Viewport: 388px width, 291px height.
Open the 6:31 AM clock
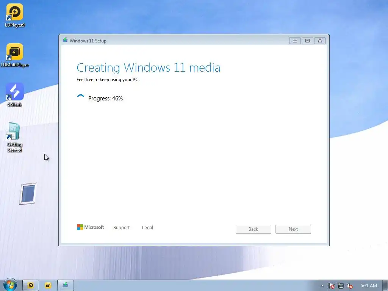[368, 286]
